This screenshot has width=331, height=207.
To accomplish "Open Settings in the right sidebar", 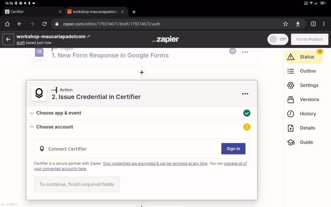I will pos(303,85).
